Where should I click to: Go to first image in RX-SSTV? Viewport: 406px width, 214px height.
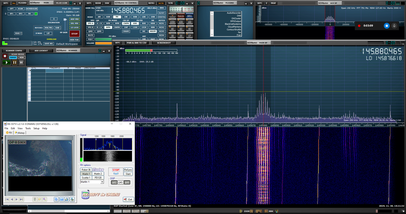[7, 199]
